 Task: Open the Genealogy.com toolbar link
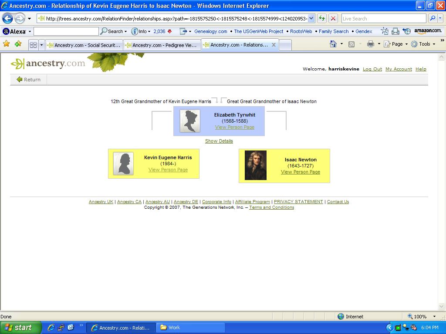tap(210, 31)
